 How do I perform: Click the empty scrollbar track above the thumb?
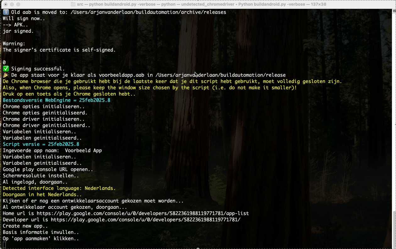[394, 110]
